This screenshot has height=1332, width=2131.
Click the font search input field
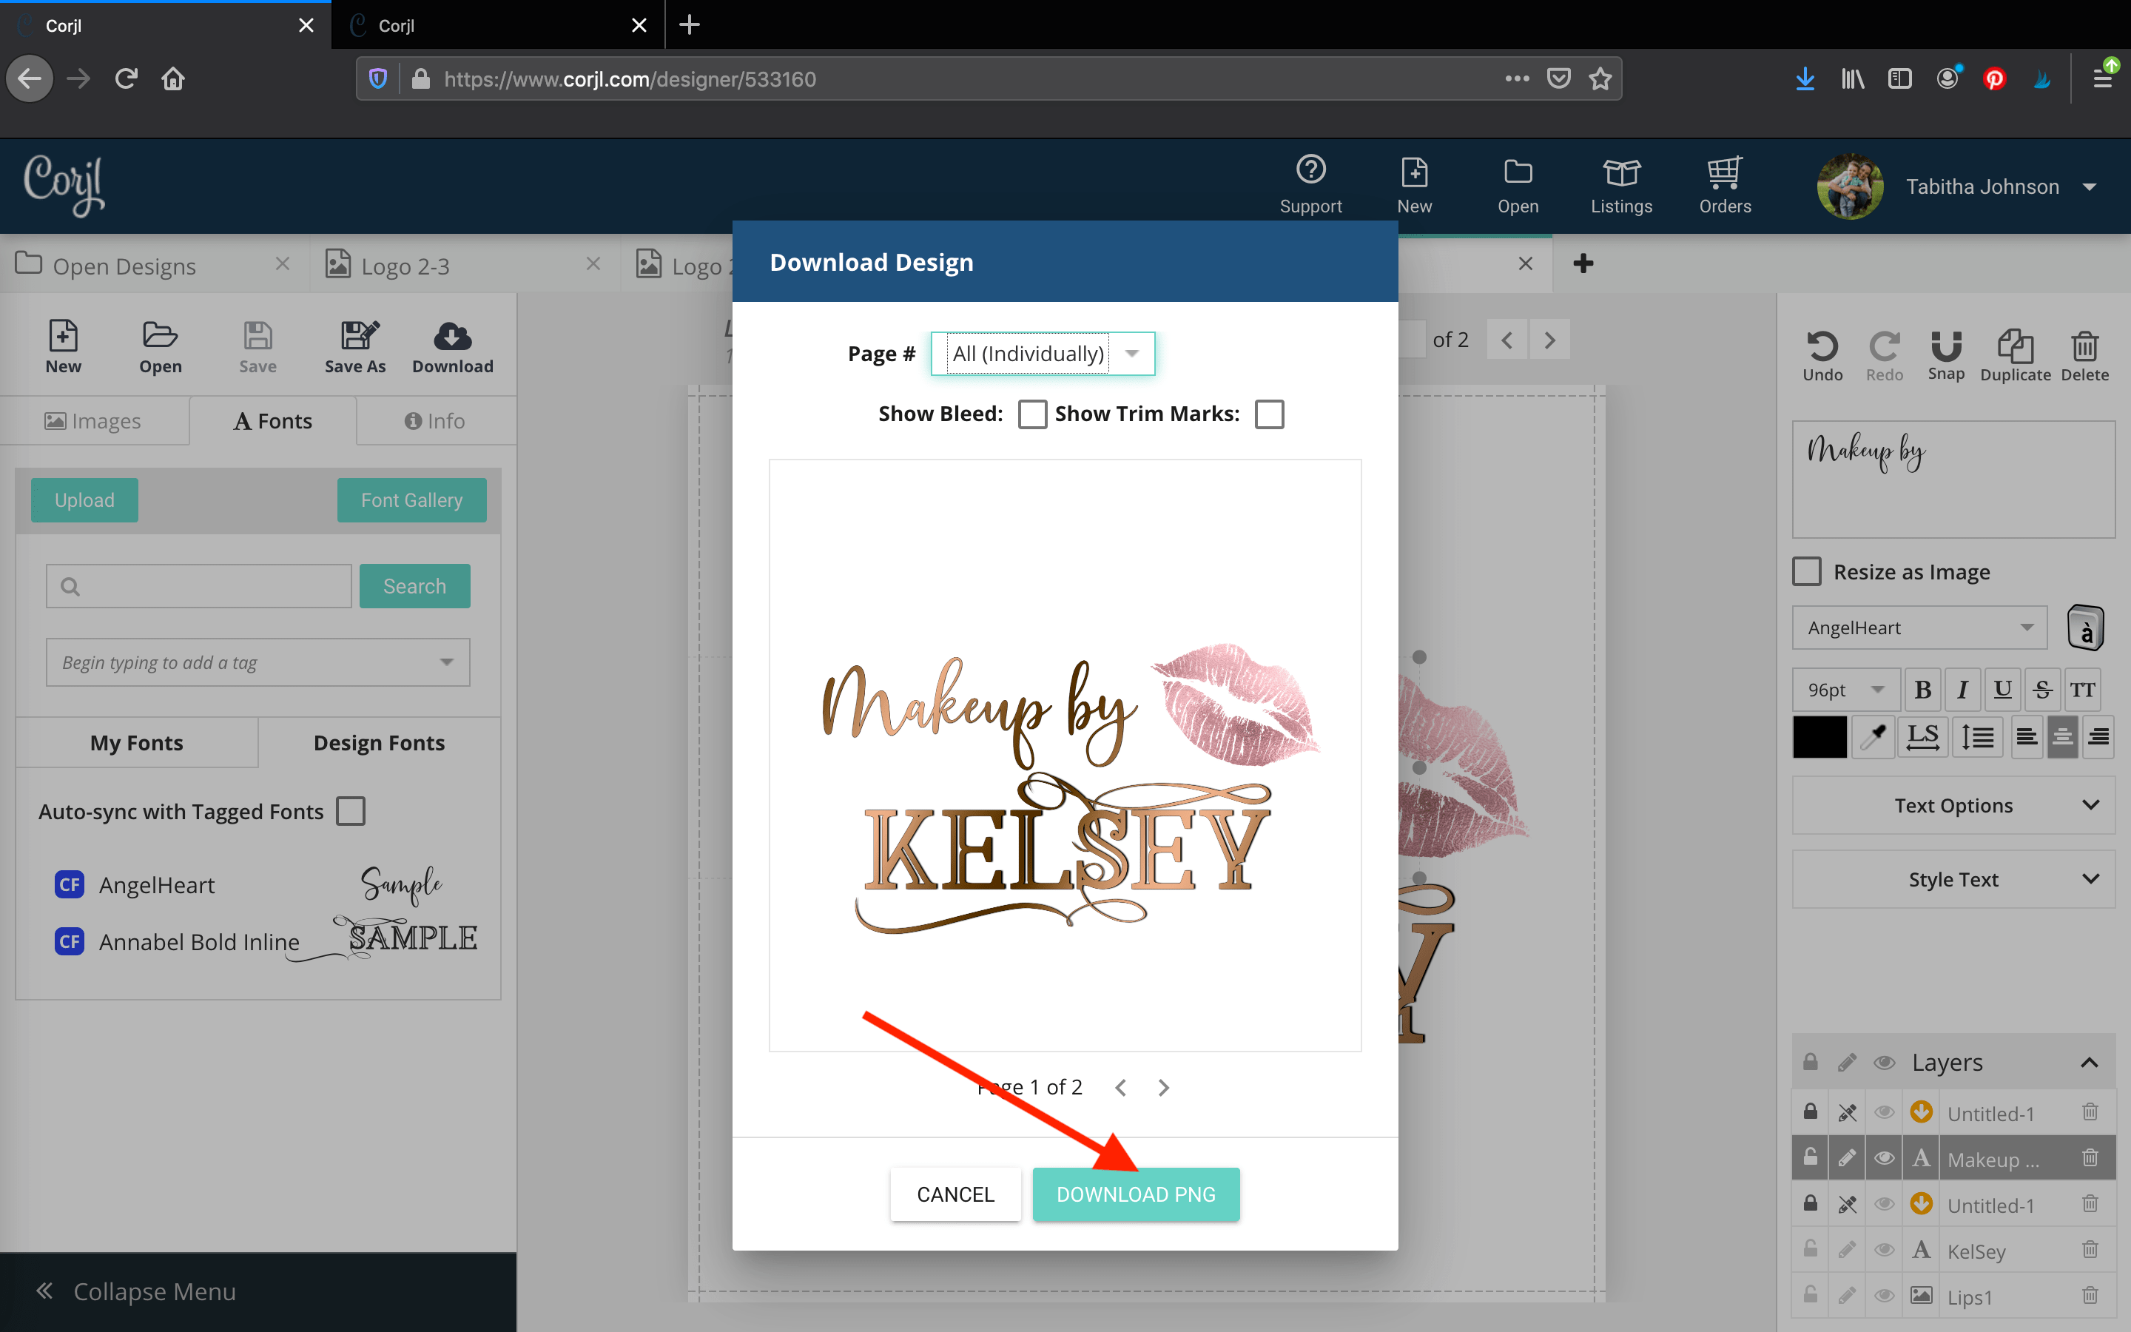click(199, 586)
